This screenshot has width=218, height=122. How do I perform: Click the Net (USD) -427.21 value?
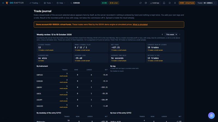point(115,47)
